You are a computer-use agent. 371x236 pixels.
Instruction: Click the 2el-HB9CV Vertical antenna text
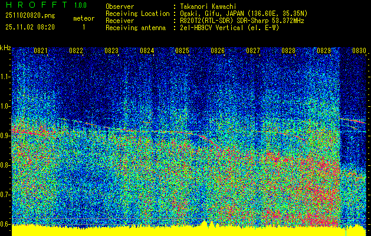(x=229, y=28)
